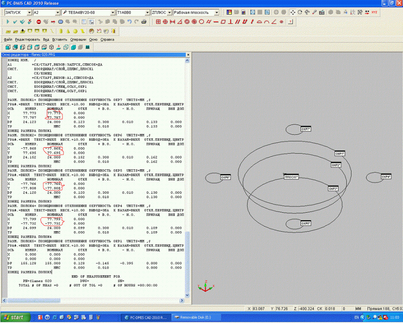Click the Windows start button
Image resolution: width=403 pixels, height=323 pixels.
[x=15, y=317]
